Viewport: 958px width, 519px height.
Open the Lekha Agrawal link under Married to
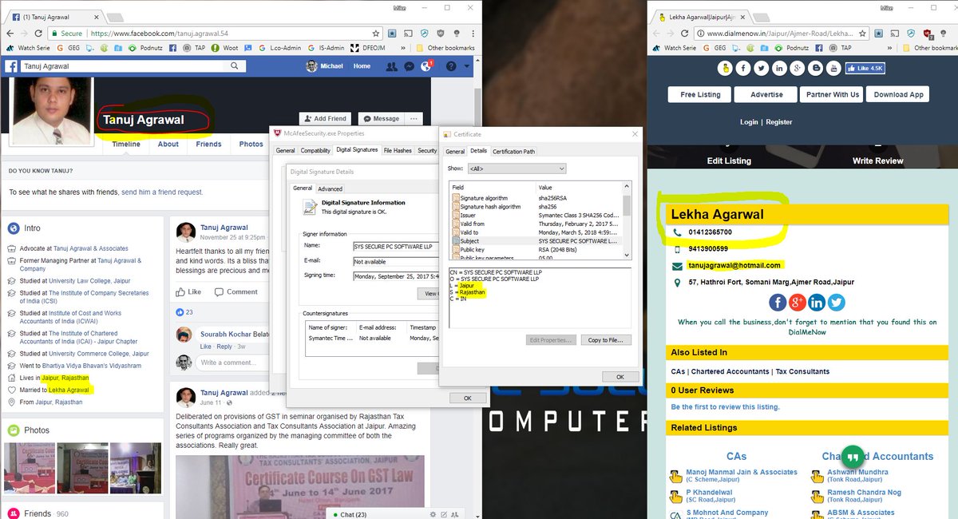pyautogui.click(x=69, y=390)
